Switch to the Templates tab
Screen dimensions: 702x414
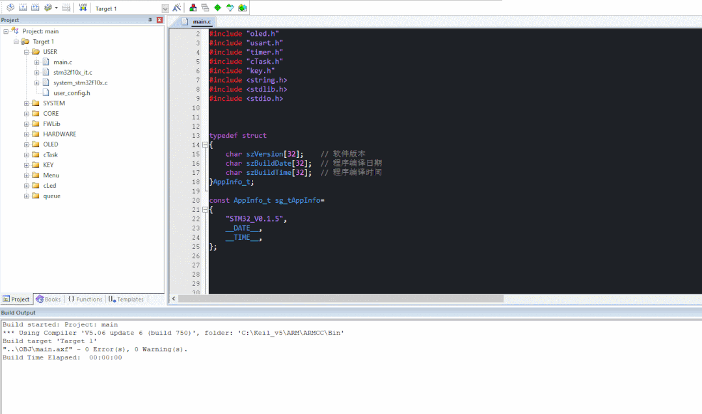click(x=126, y=299)
